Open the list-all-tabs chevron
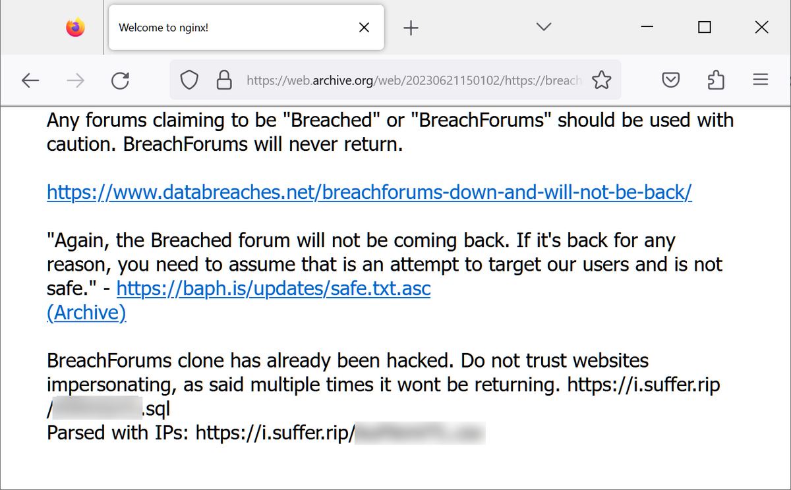This screenshot has height=490, width=791. tap(543, 27)
